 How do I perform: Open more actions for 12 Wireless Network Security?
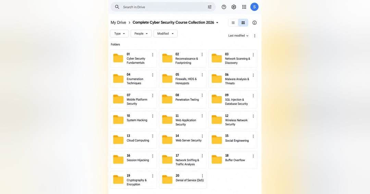[x=253, y=116]
